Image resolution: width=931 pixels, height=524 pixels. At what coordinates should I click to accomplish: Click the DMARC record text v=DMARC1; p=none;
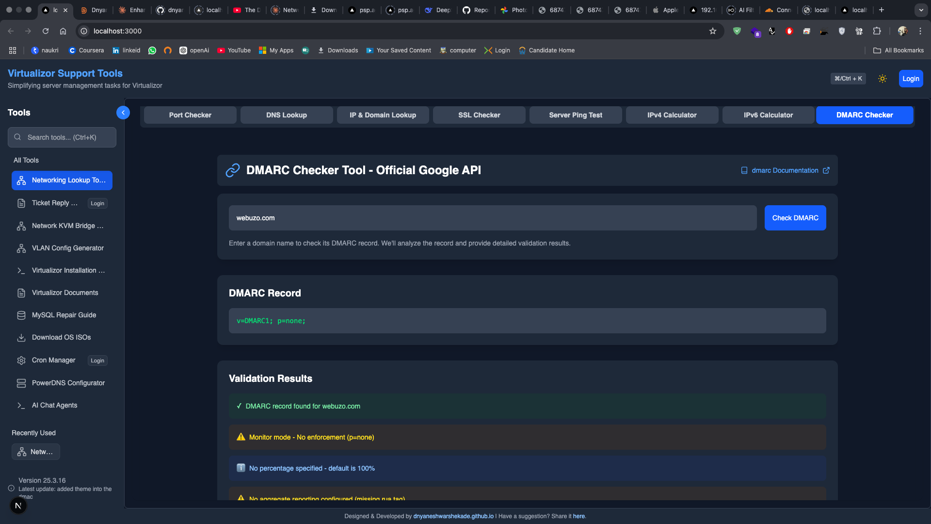click(x=271, y=321)
